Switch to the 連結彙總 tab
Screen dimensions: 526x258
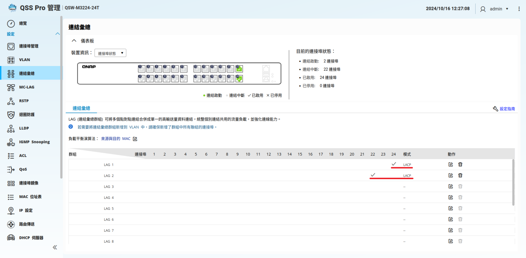coord(81,108)
